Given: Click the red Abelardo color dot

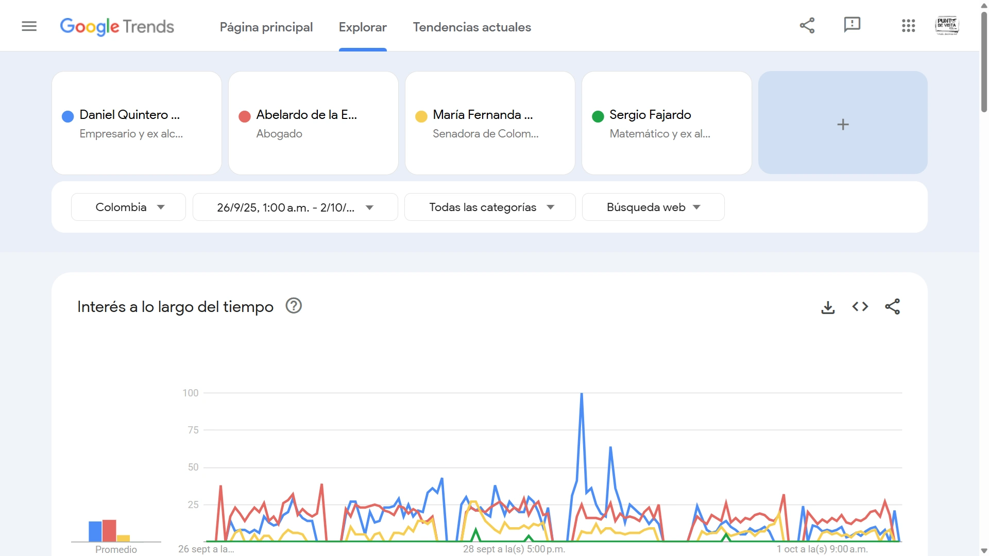Looking at the screenshot, I should (245, 116).
